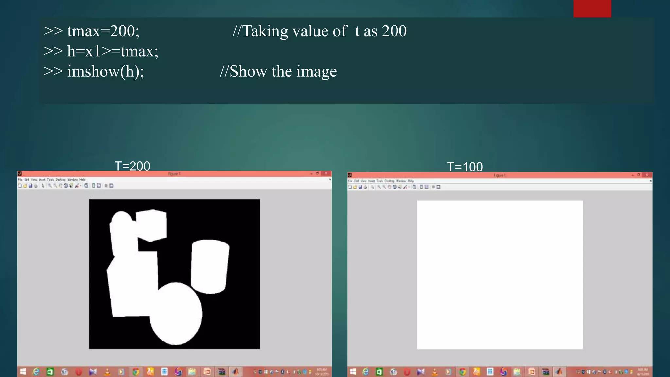Screen dimensions: 670x377
Task: Click Link Plot icon in T=200 window
Action: point(86,186)
